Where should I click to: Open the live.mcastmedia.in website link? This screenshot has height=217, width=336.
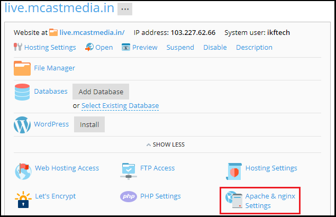click(x=92, y=33)
